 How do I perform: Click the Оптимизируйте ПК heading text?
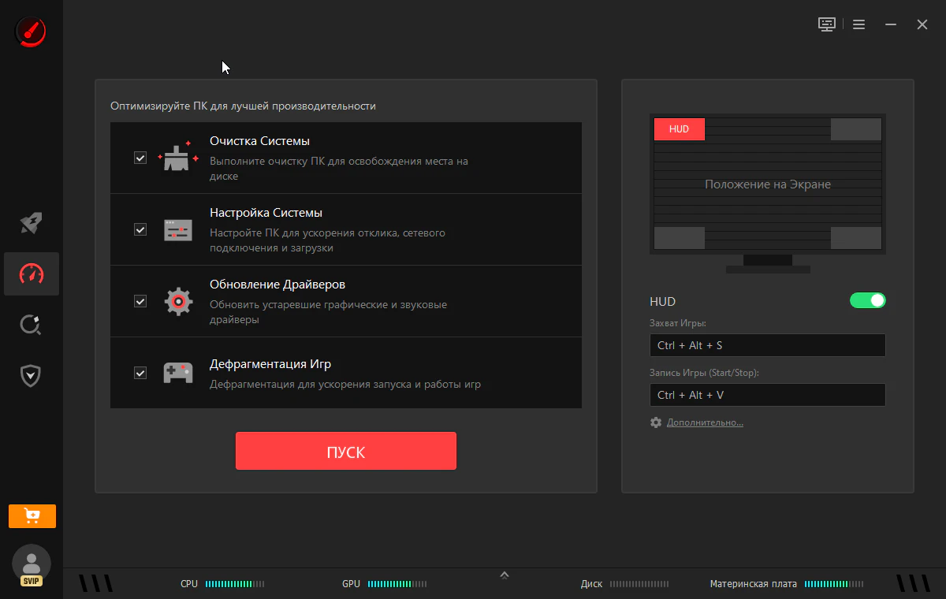pyautogui.click(x=243, y=106)
